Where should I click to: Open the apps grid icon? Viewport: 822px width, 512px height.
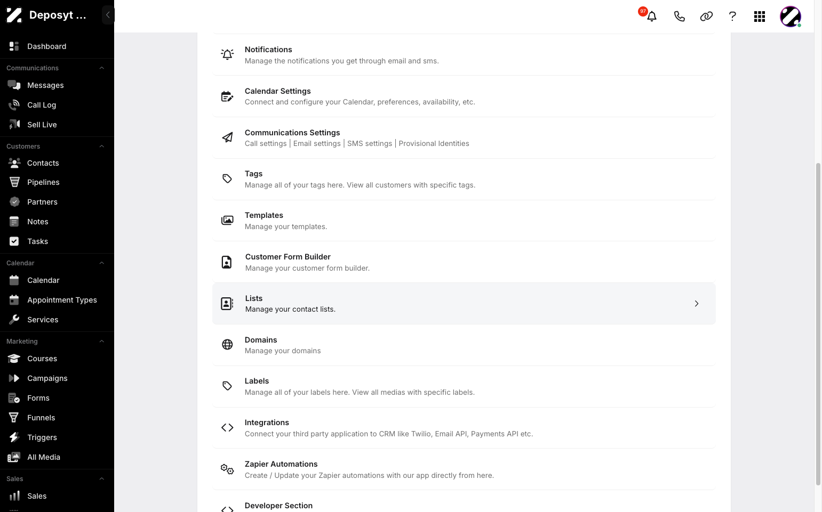coord(760,17)
